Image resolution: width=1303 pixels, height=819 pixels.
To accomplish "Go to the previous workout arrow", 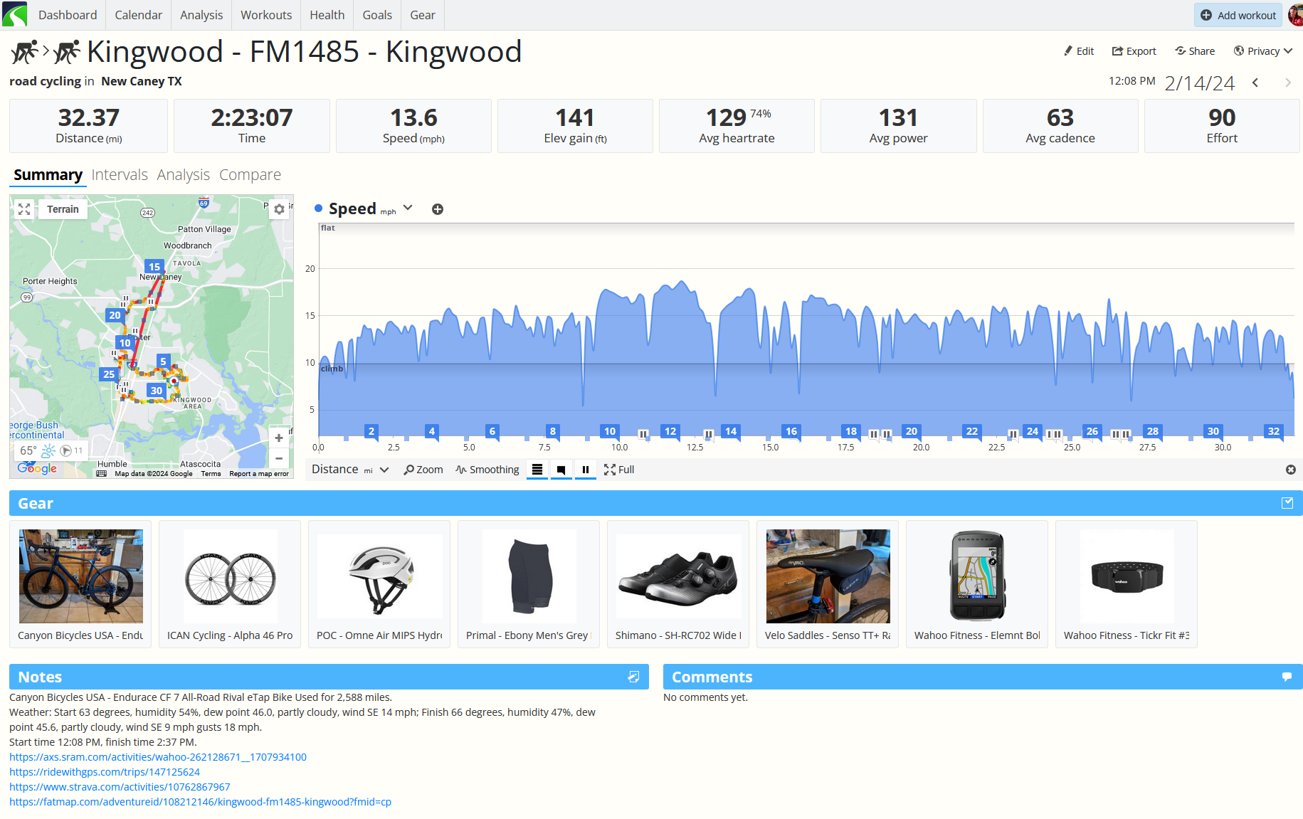I will point(1256,83).
